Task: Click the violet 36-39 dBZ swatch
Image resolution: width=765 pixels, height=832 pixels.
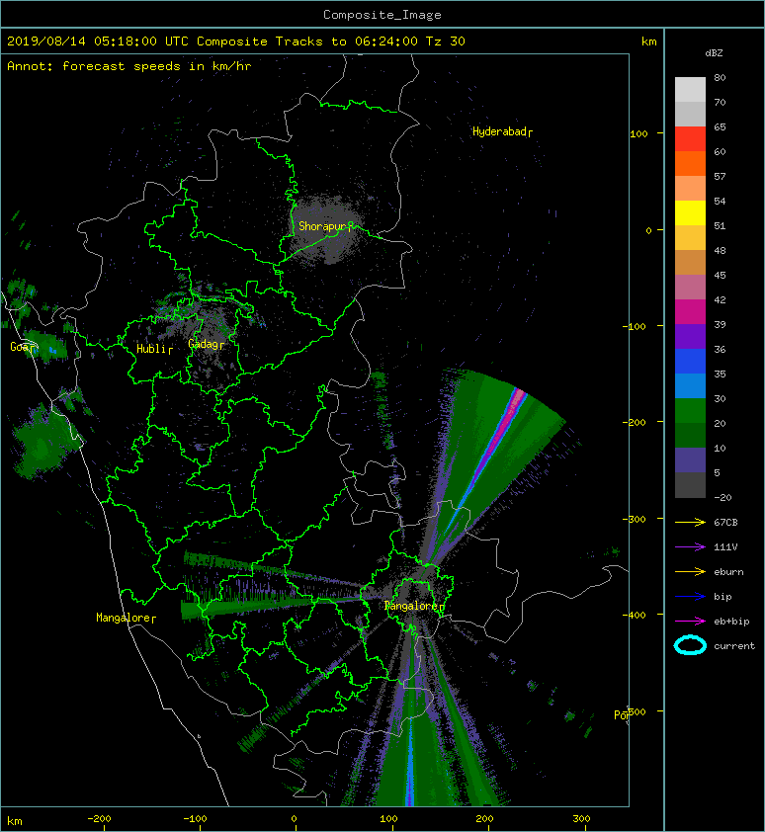Action: [x=690, y=336]
